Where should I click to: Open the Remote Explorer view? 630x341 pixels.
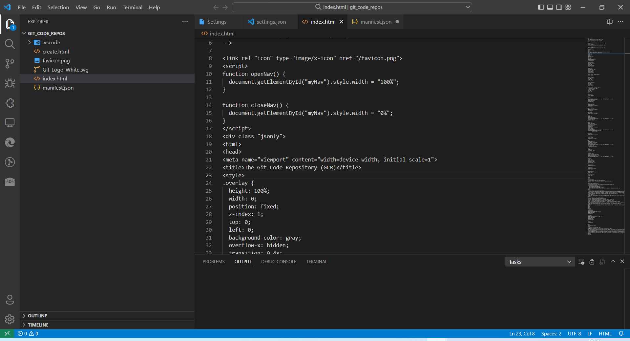[x=10, y=123]
